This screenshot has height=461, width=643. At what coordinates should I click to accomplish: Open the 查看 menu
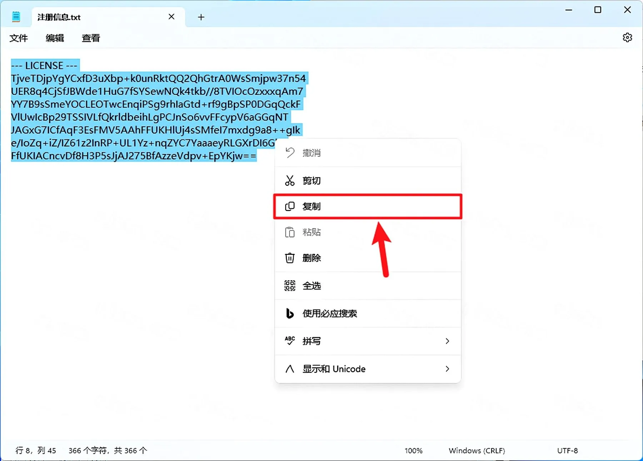[x=91, y=38]
